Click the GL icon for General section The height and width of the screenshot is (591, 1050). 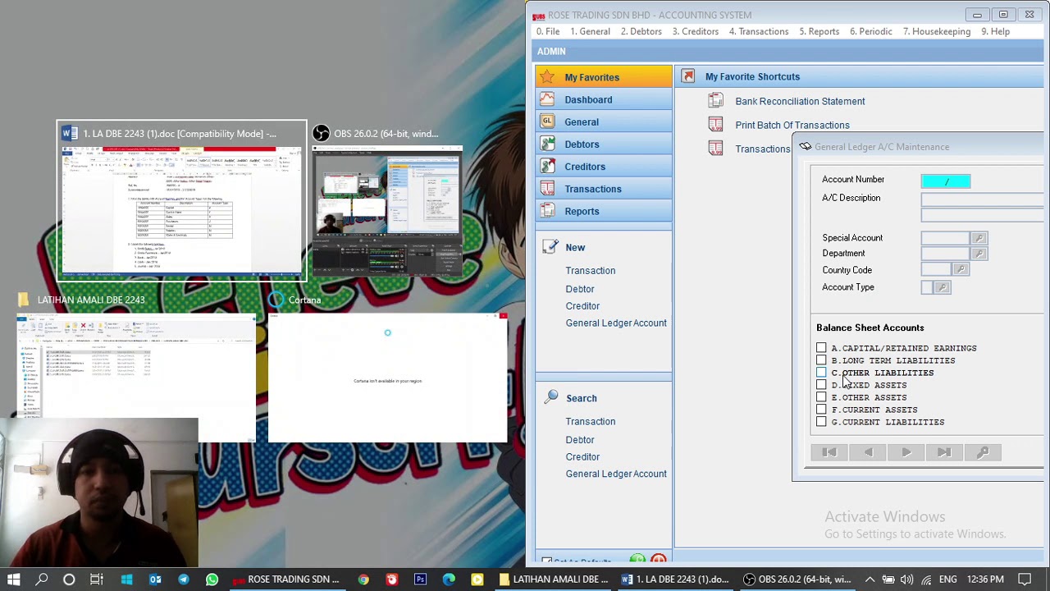[547, 121]
